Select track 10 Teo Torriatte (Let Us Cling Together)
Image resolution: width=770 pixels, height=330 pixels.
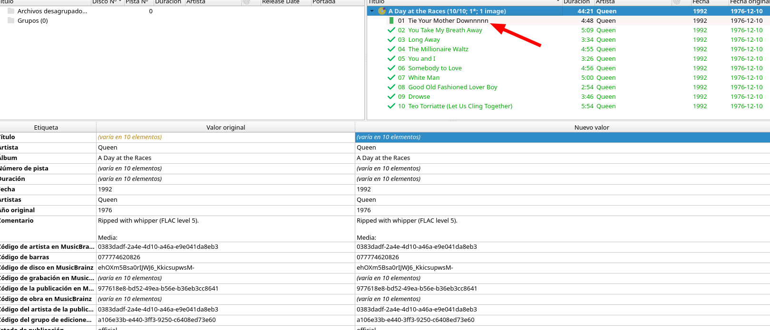pyautogui.click(x=568, y=106)
